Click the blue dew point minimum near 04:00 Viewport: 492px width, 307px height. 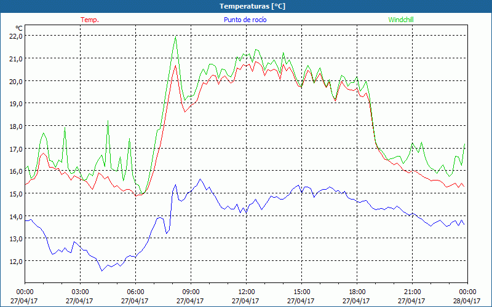(x=101, y=271)
